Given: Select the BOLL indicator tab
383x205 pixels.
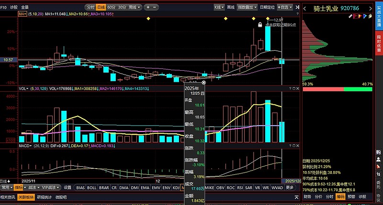Looking at the screenshot, I should point(92,188).
